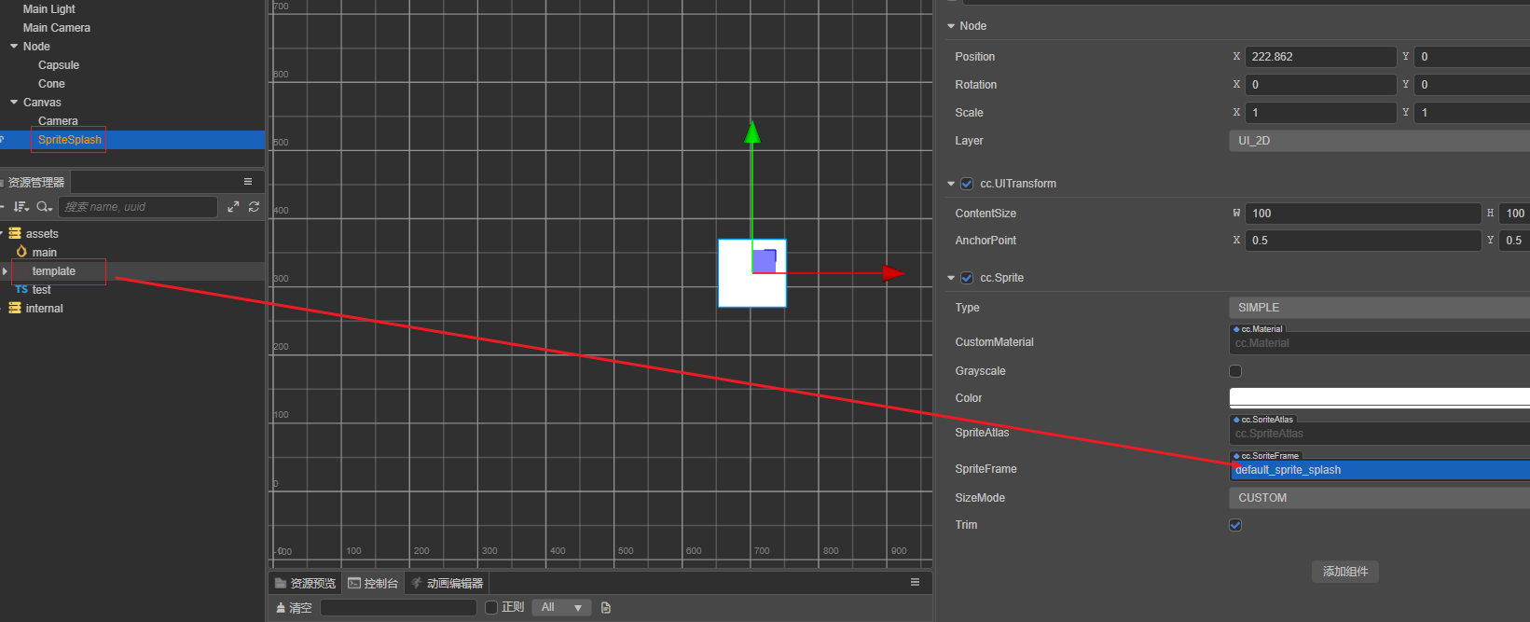Click the Position Y value field

pos(1472,57)
